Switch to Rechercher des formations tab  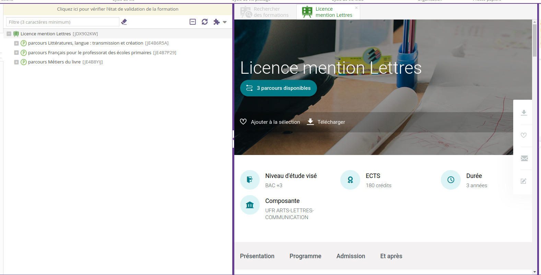pos(264,12)
